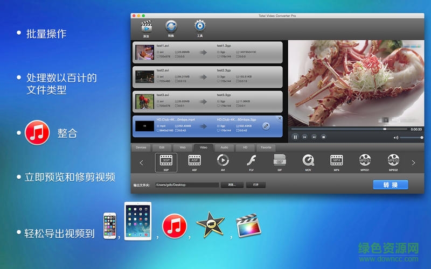Click the red iTunes icon beside 整合

(x=37, y=133)
